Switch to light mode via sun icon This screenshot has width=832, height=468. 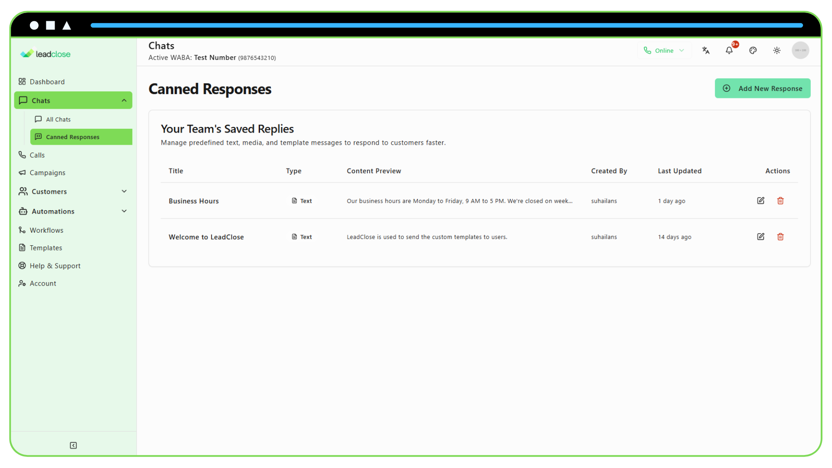point(777,50)
